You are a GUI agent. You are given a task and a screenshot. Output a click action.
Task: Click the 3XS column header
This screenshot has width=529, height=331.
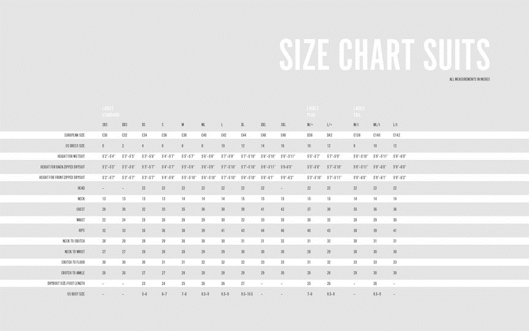(105, 124)
